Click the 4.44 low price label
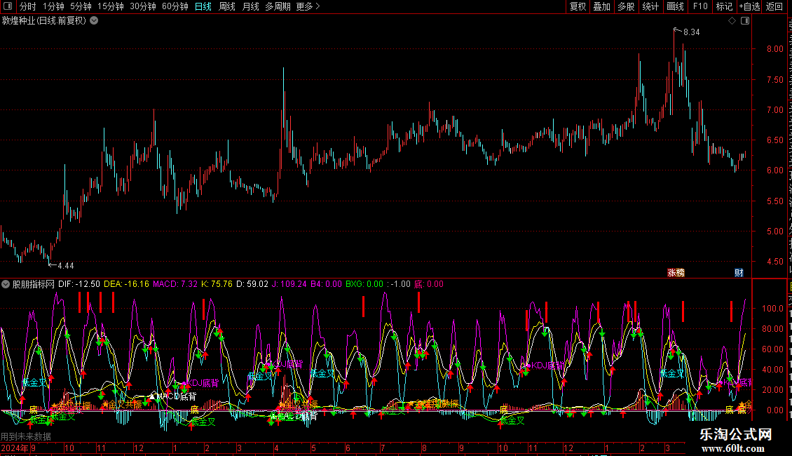Screen dimensions: 792x456 point(66,266)
